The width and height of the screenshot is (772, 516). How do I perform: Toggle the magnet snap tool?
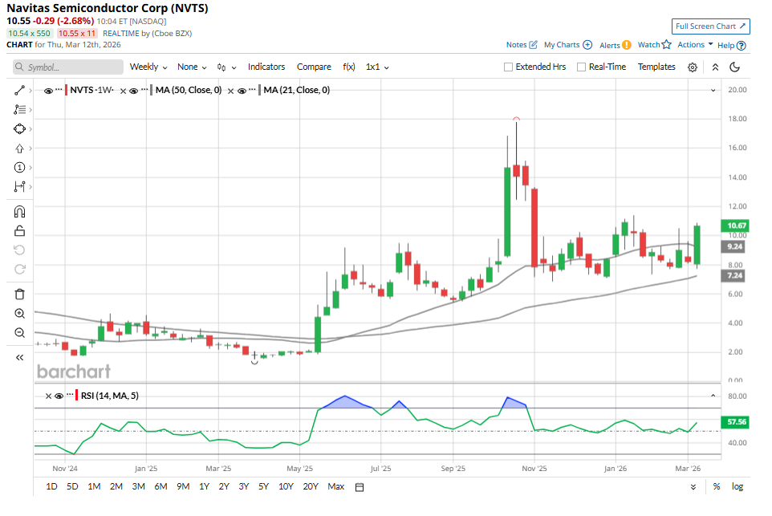(20, 212)
